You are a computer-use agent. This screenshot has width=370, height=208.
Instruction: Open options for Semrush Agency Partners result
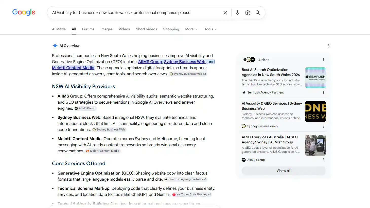click(323, 92)
